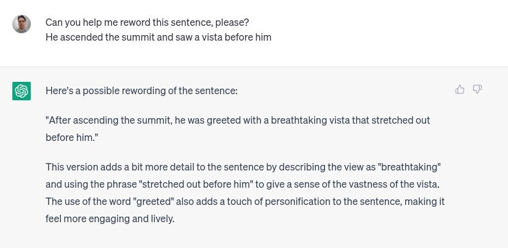Click the green ChatGPT logo icon
Viewport: 508px width, 248px height.
click(x=22, y=91)
